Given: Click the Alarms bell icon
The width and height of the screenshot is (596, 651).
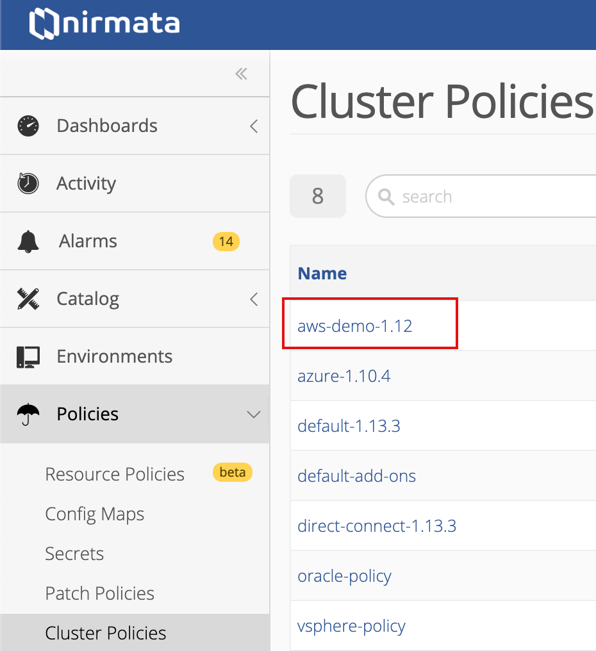Looking at the screenshot, I should point(28,241).
